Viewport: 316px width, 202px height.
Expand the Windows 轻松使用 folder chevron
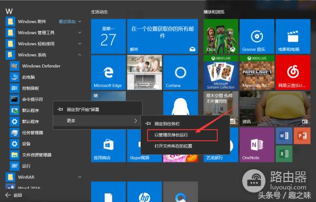[x=80, y=44]
